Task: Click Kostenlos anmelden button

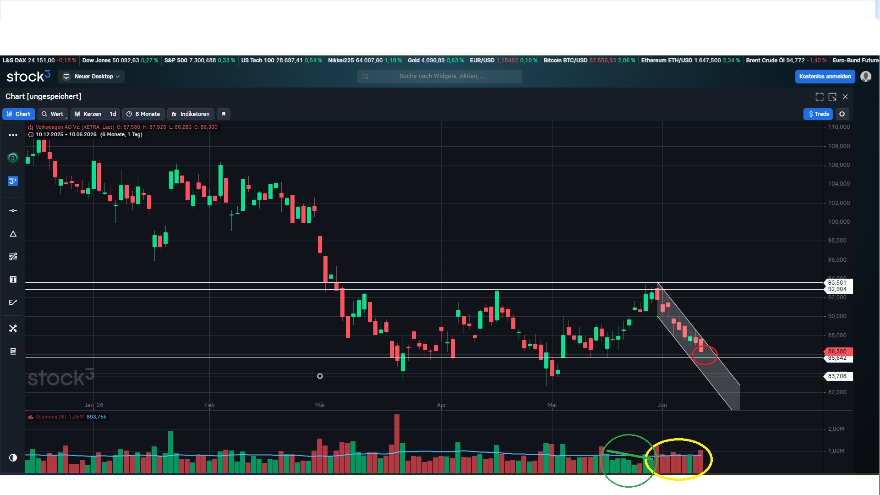Action: [x=825, y=77]
